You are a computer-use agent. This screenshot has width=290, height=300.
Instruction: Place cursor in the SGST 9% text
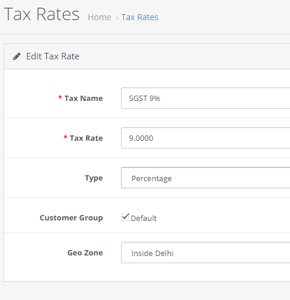(x=145, y=99)
